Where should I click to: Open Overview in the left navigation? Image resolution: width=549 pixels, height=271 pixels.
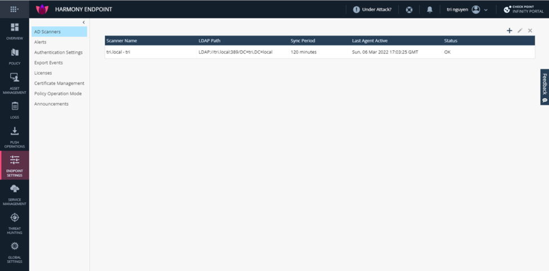click(14, 32)
